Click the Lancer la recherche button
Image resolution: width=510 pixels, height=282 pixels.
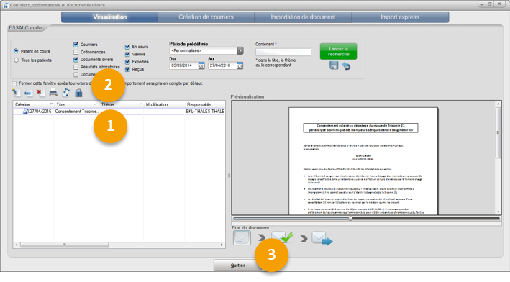[x=338, y=51]
